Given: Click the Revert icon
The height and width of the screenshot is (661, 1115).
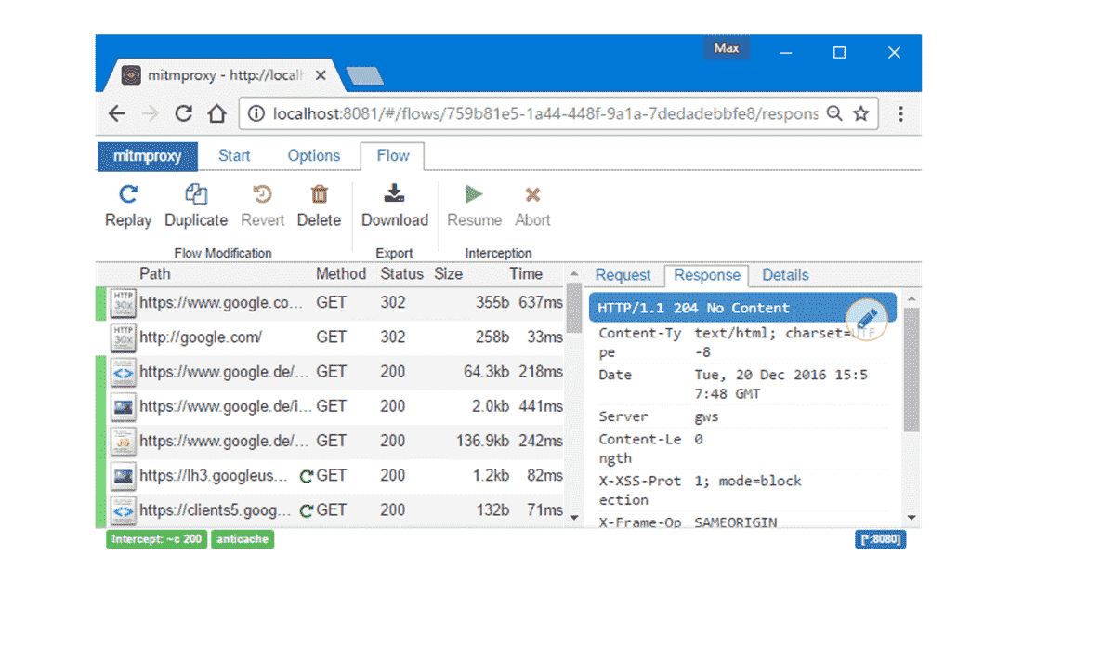Looking at the screenshot, I should pos(263,194).
